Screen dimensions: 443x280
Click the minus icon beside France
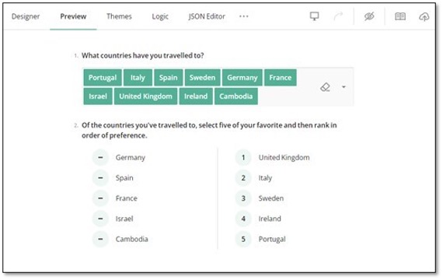[x=100, y=198]
